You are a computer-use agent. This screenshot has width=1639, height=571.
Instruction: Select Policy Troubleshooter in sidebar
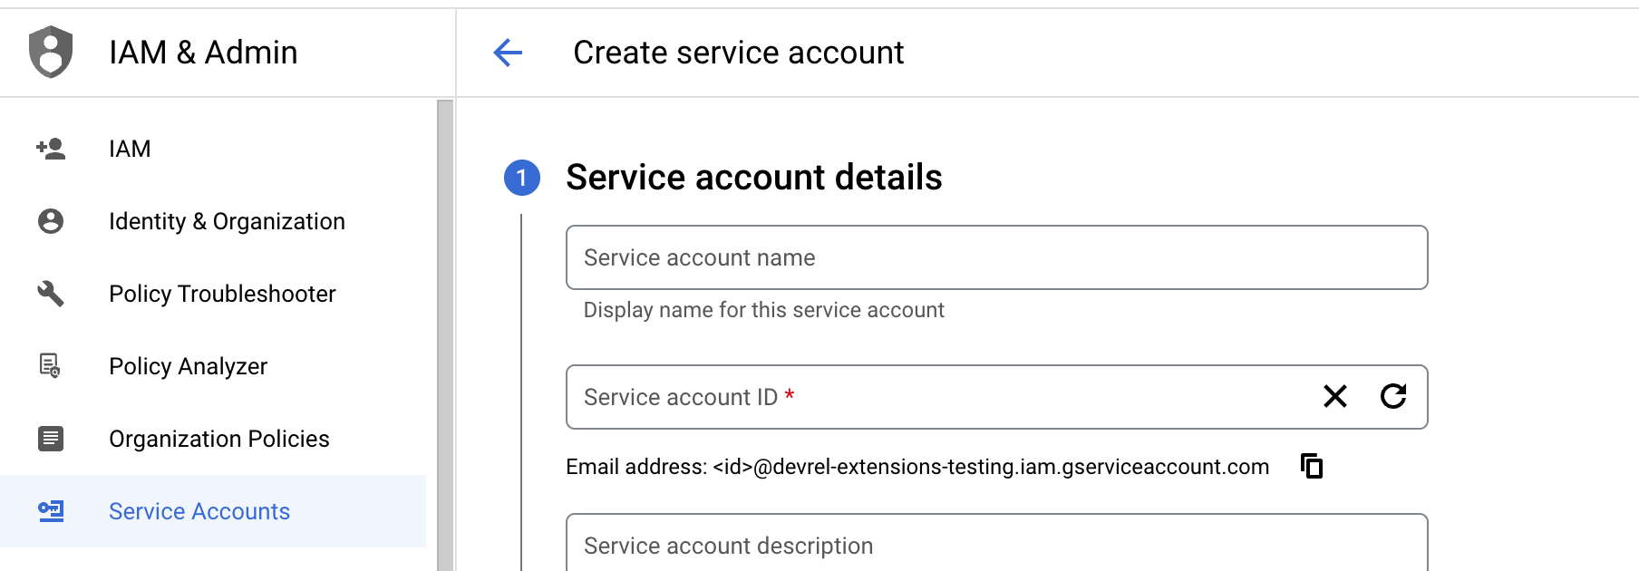tap(222, 294)
